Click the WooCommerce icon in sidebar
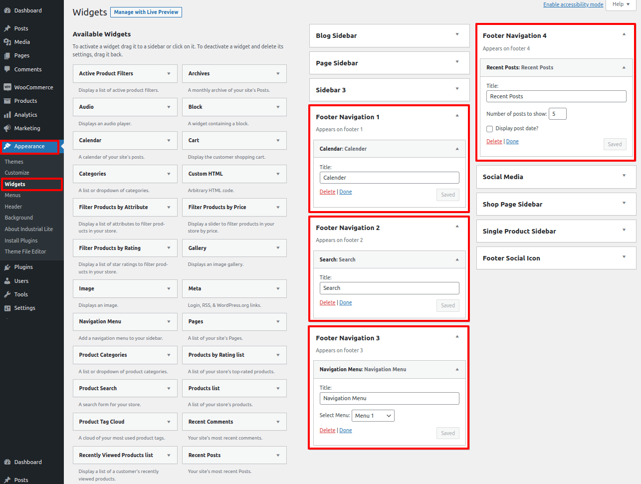641x484 pixels. 7,87
